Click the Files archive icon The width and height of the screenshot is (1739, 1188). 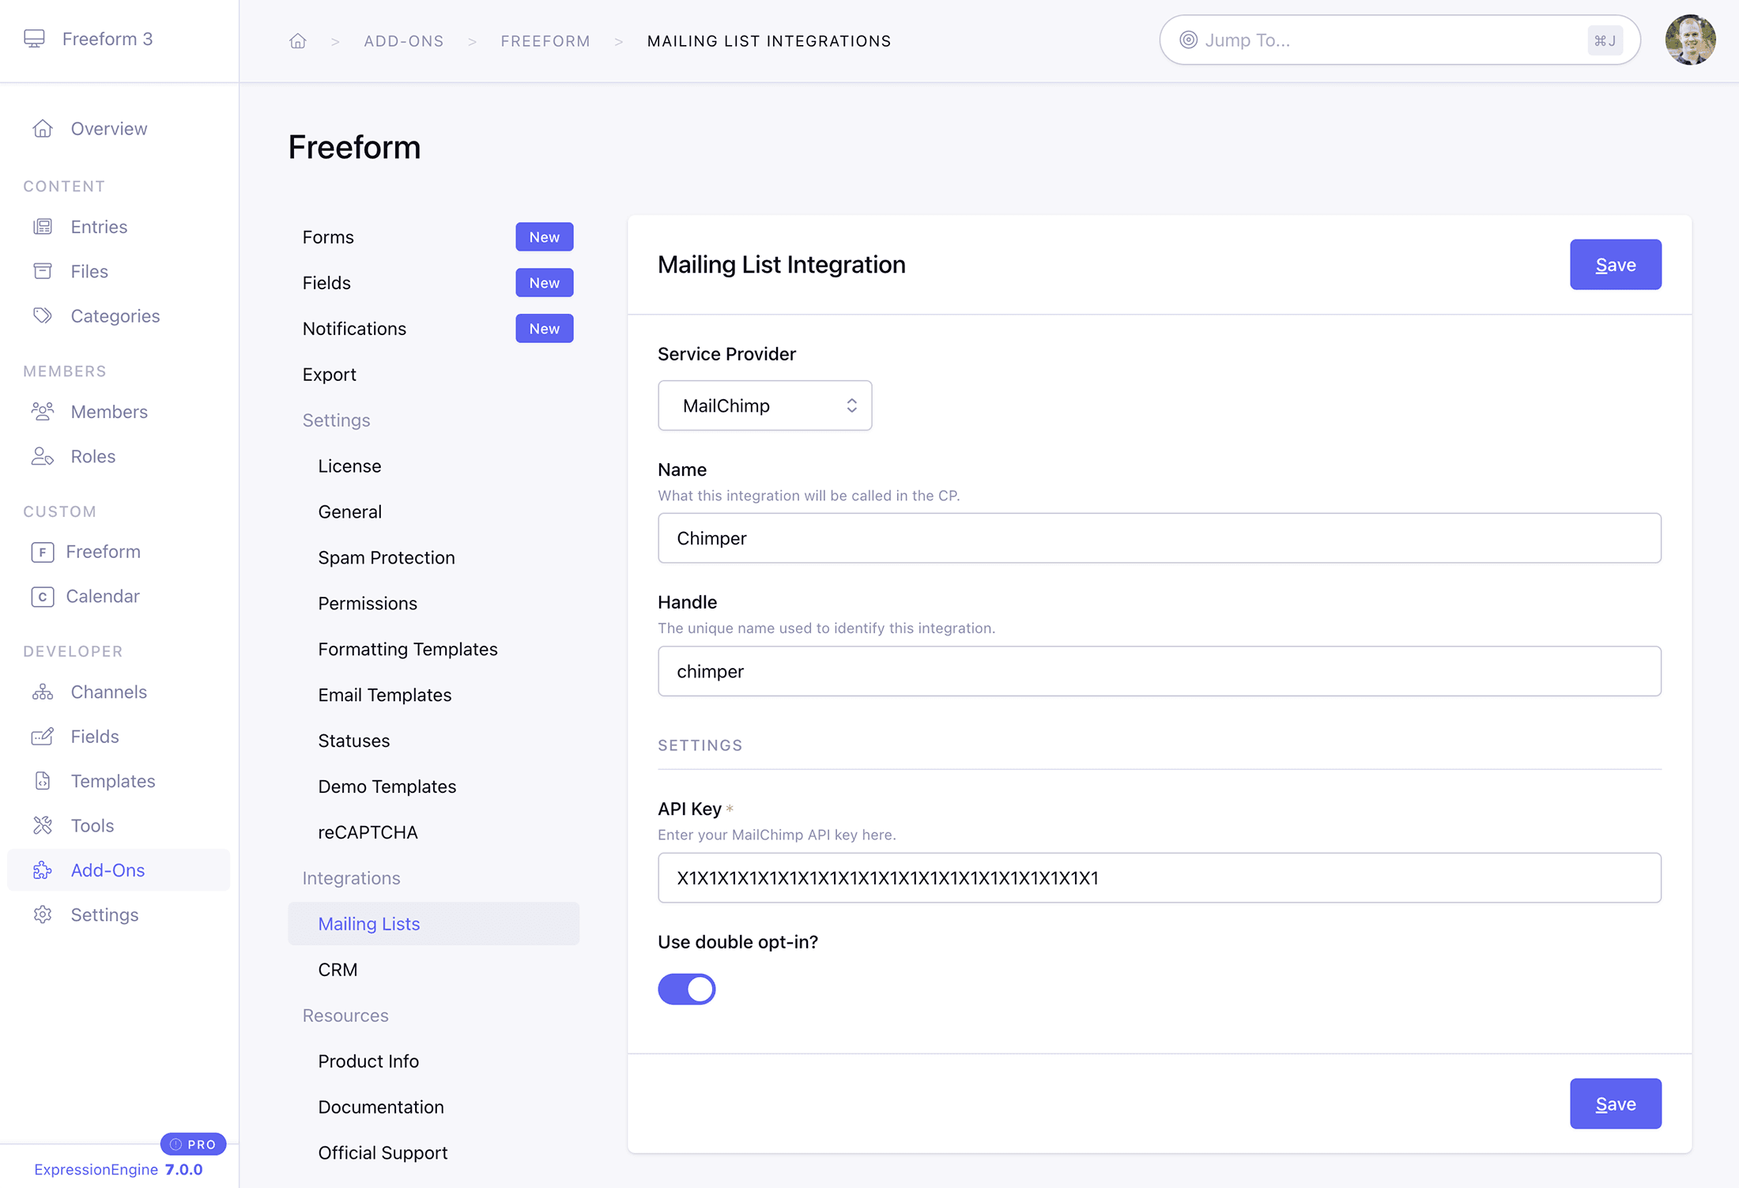tap(43, 271)
